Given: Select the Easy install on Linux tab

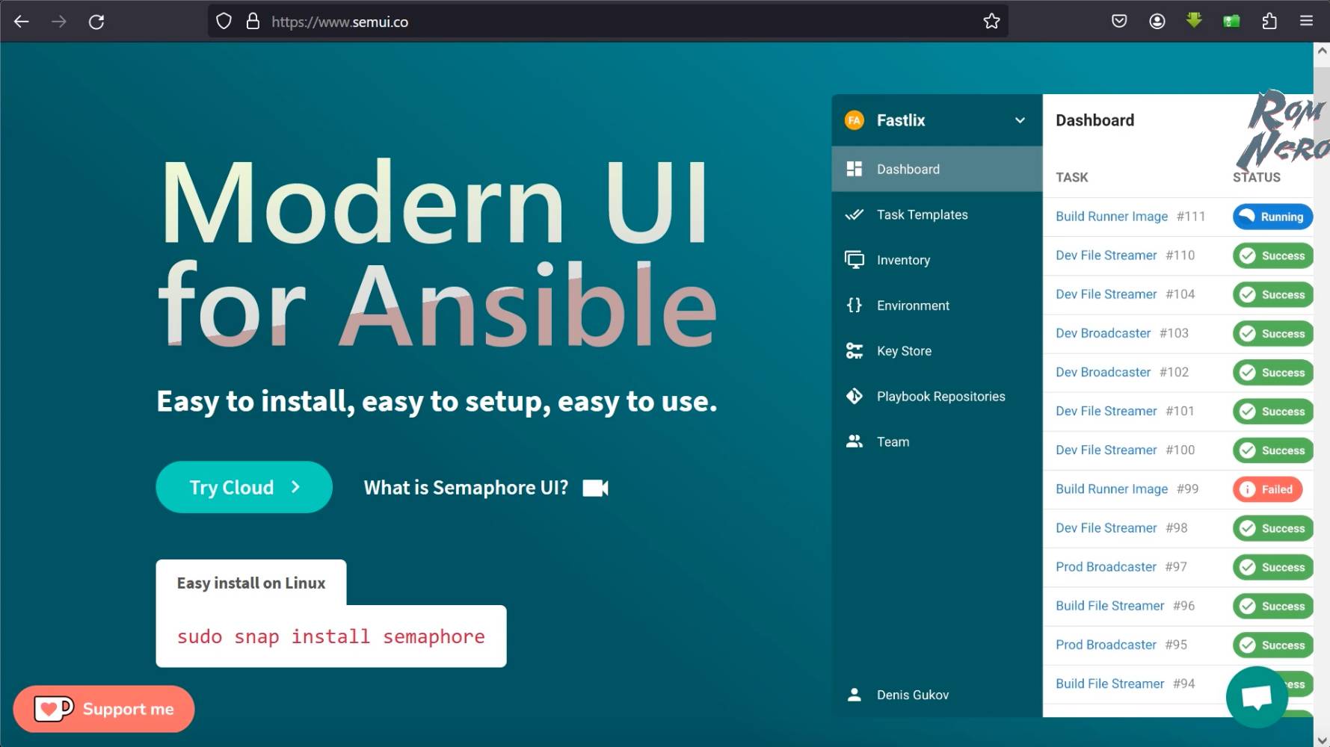Looking at the screenshot, I should tap(251, 583).
